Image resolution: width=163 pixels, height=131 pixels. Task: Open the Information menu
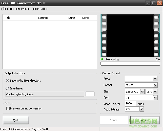click(40, 9)
